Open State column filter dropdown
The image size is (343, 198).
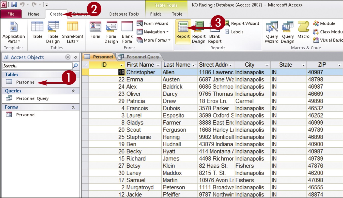(x=303, y=65)
